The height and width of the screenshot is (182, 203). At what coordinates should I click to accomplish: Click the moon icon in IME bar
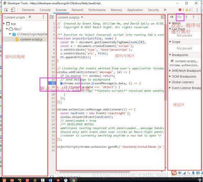point(185,173)
